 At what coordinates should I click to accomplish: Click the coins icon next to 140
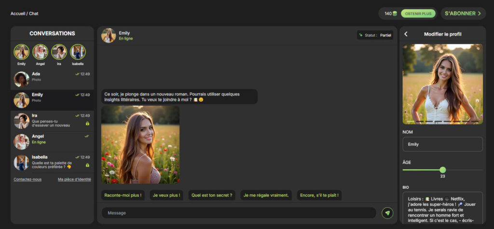(395, 14)
